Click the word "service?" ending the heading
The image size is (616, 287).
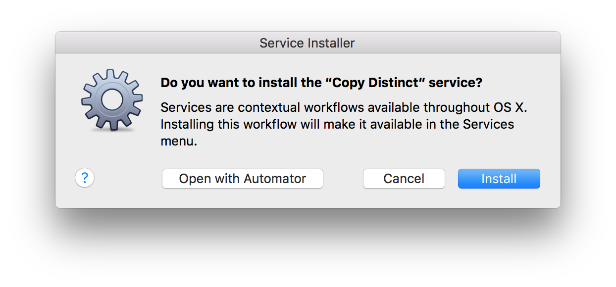click(456, 83)
